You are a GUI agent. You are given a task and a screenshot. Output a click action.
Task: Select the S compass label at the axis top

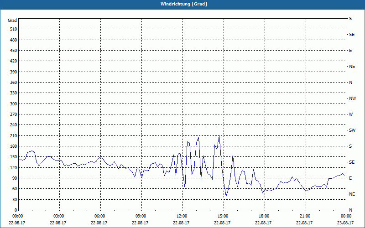[x=350, y=19]
